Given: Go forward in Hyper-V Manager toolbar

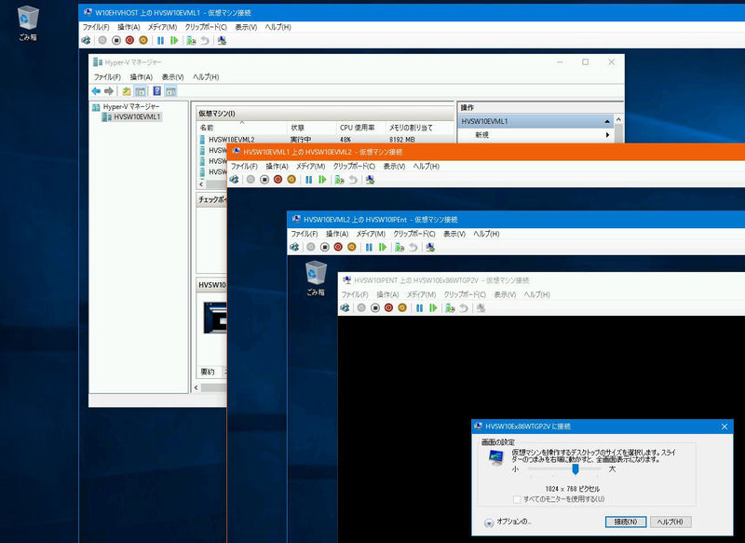Looking at the screenshot, I should point(109,90).
